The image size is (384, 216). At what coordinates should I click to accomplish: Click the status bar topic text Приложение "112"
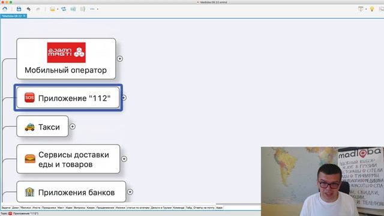(26, 214)
